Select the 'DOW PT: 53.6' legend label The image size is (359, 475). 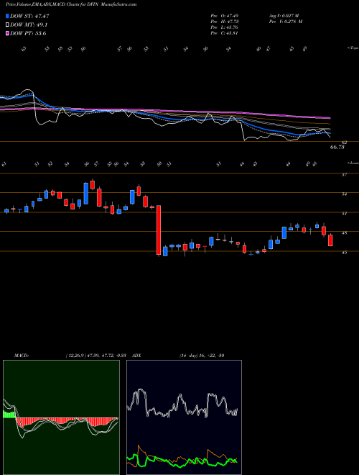pyautogui.click(x=28, y=33)
